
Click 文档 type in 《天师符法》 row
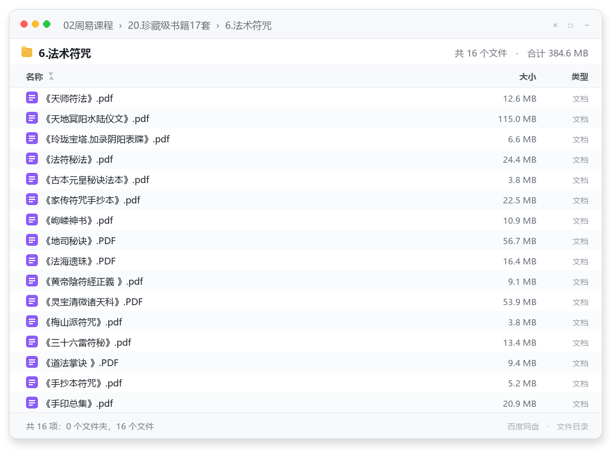pos(580,99)
